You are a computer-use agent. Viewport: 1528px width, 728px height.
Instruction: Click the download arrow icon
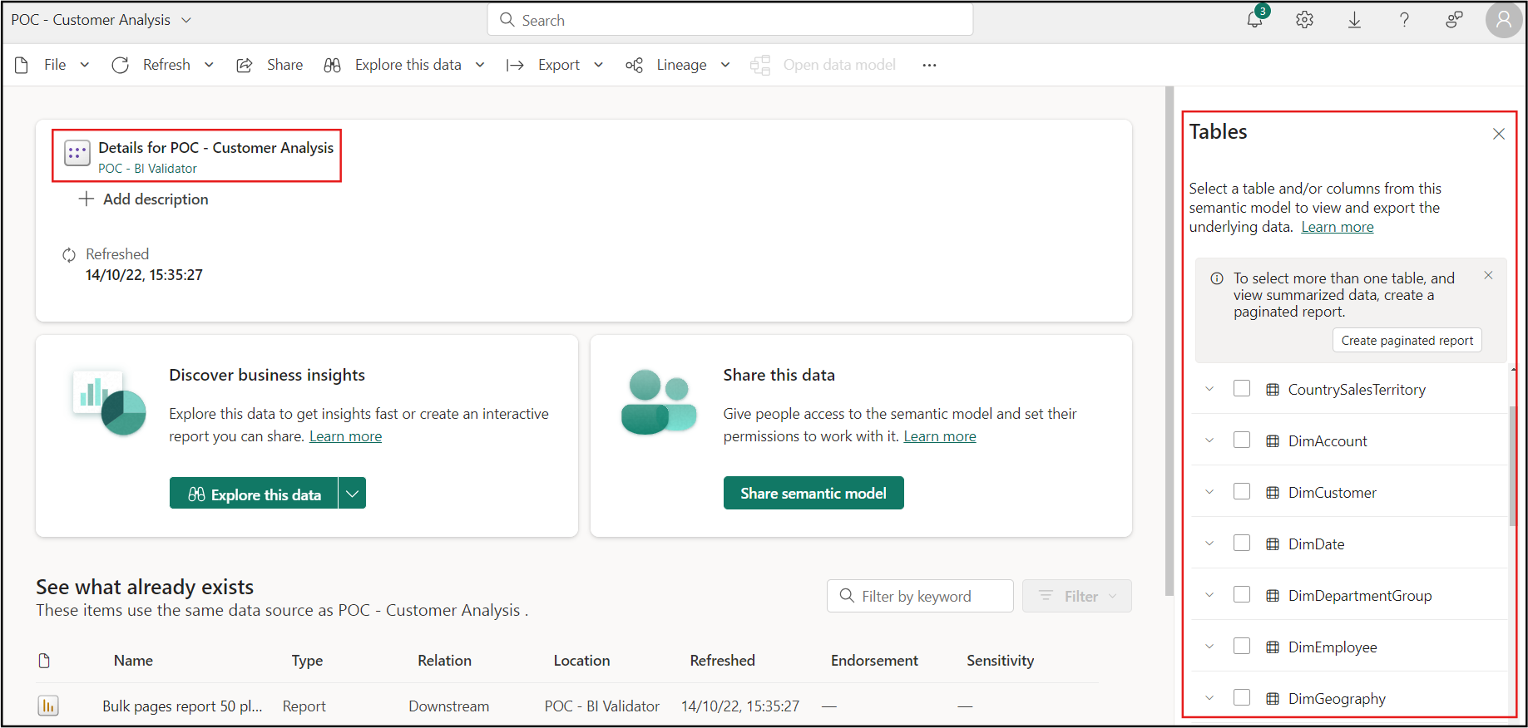coord(1354,20)
